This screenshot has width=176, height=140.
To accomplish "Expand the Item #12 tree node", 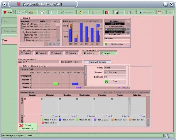I will coord(26,40).
